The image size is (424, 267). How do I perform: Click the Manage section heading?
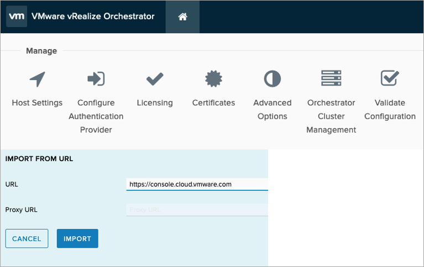(41, 51)
